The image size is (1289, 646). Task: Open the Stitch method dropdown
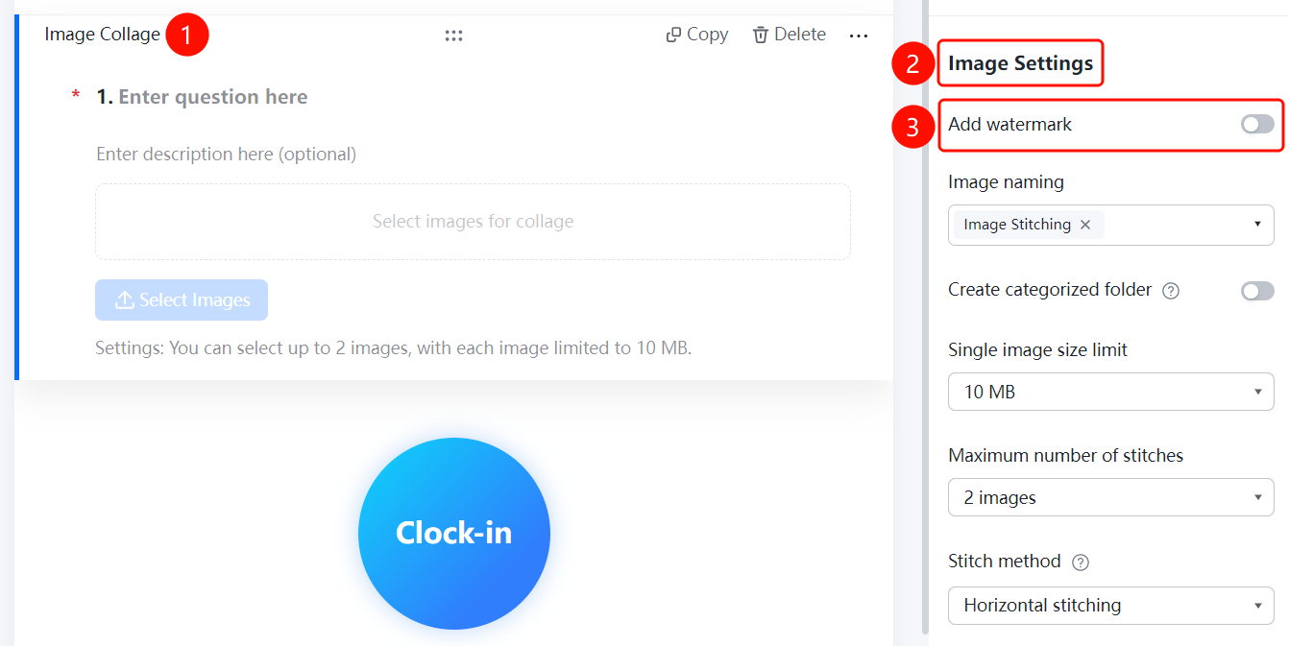[x=1111, y=605]
